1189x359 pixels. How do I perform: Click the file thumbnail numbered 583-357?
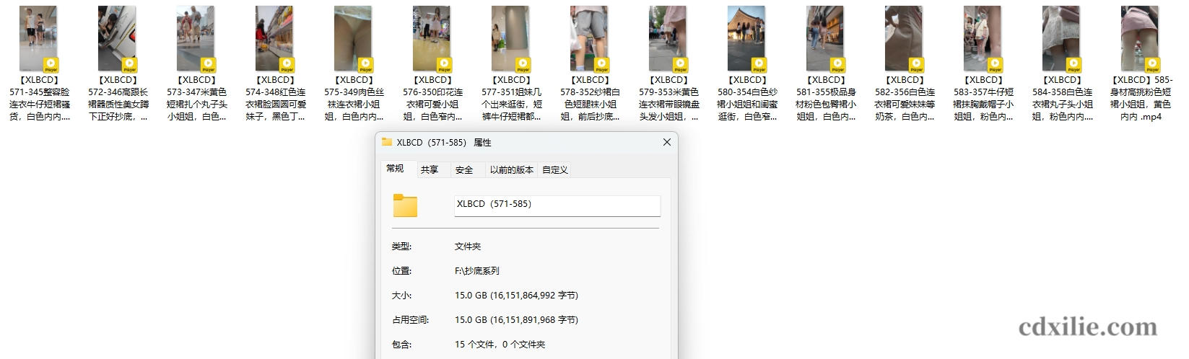tap(983, 39)
